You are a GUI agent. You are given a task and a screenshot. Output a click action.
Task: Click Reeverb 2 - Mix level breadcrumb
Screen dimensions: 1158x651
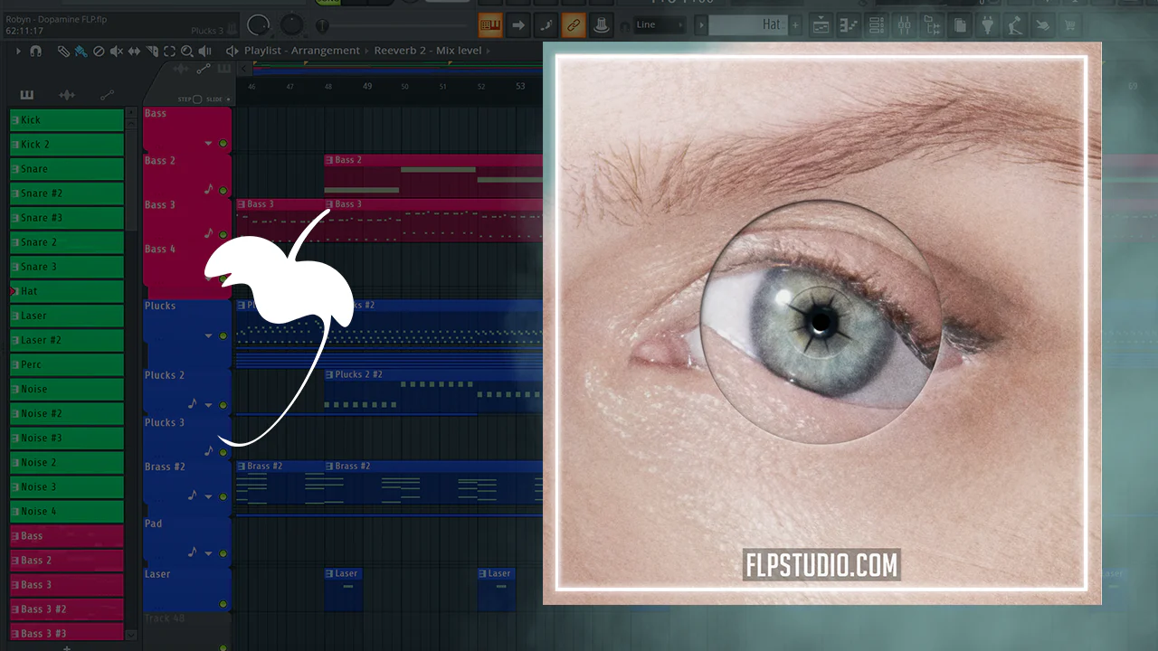428,51
